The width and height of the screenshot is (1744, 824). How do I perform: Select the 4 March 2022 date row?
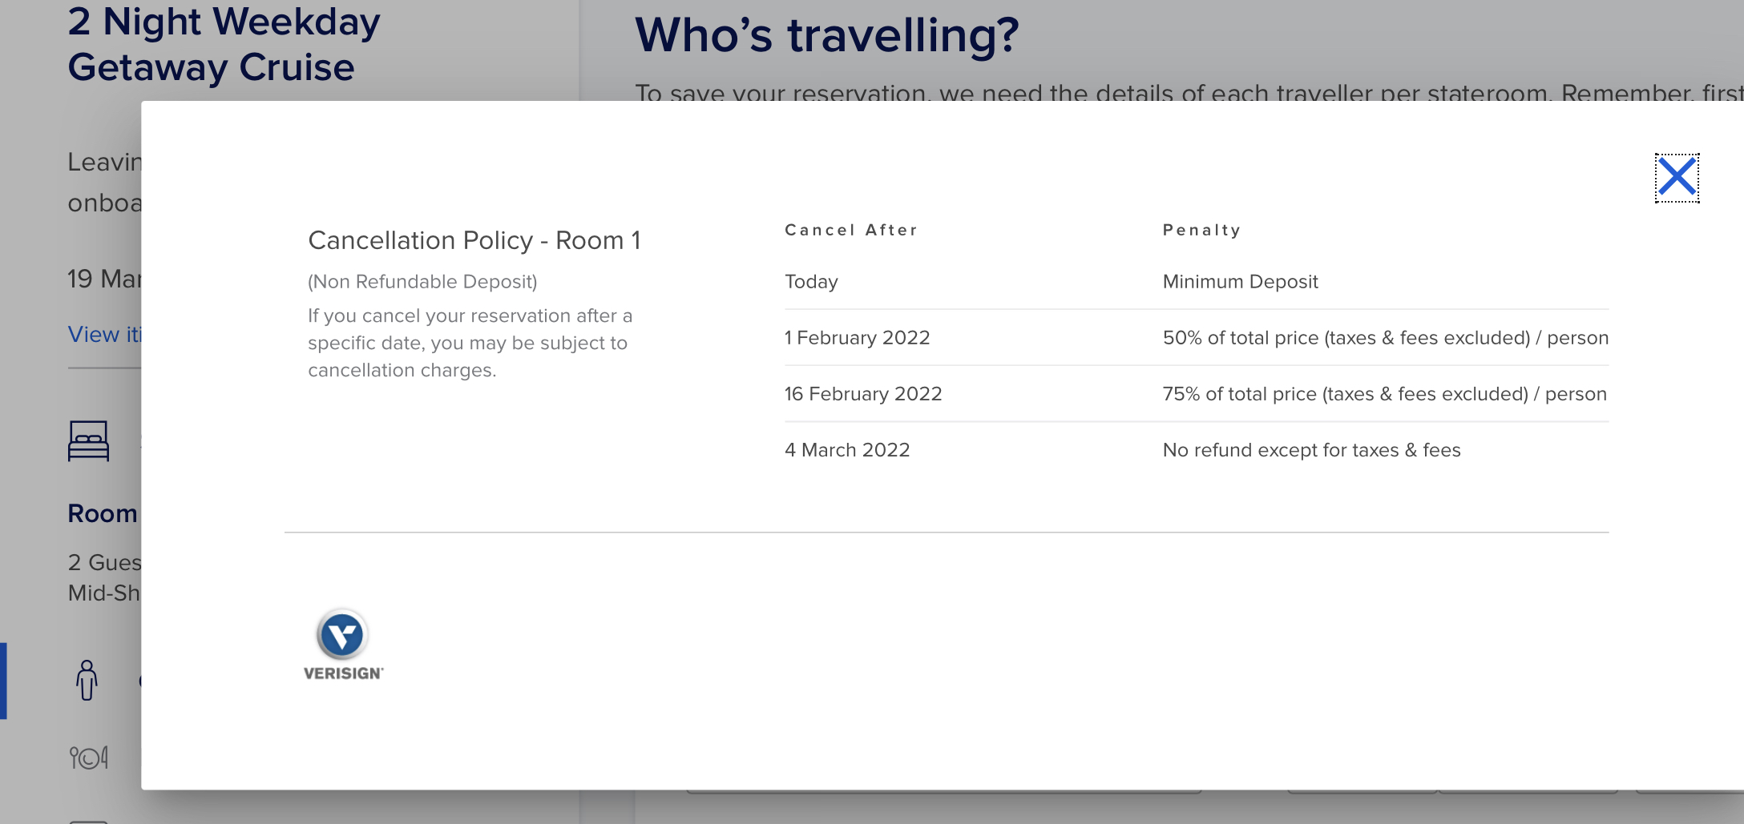[x=1197, y=450]
